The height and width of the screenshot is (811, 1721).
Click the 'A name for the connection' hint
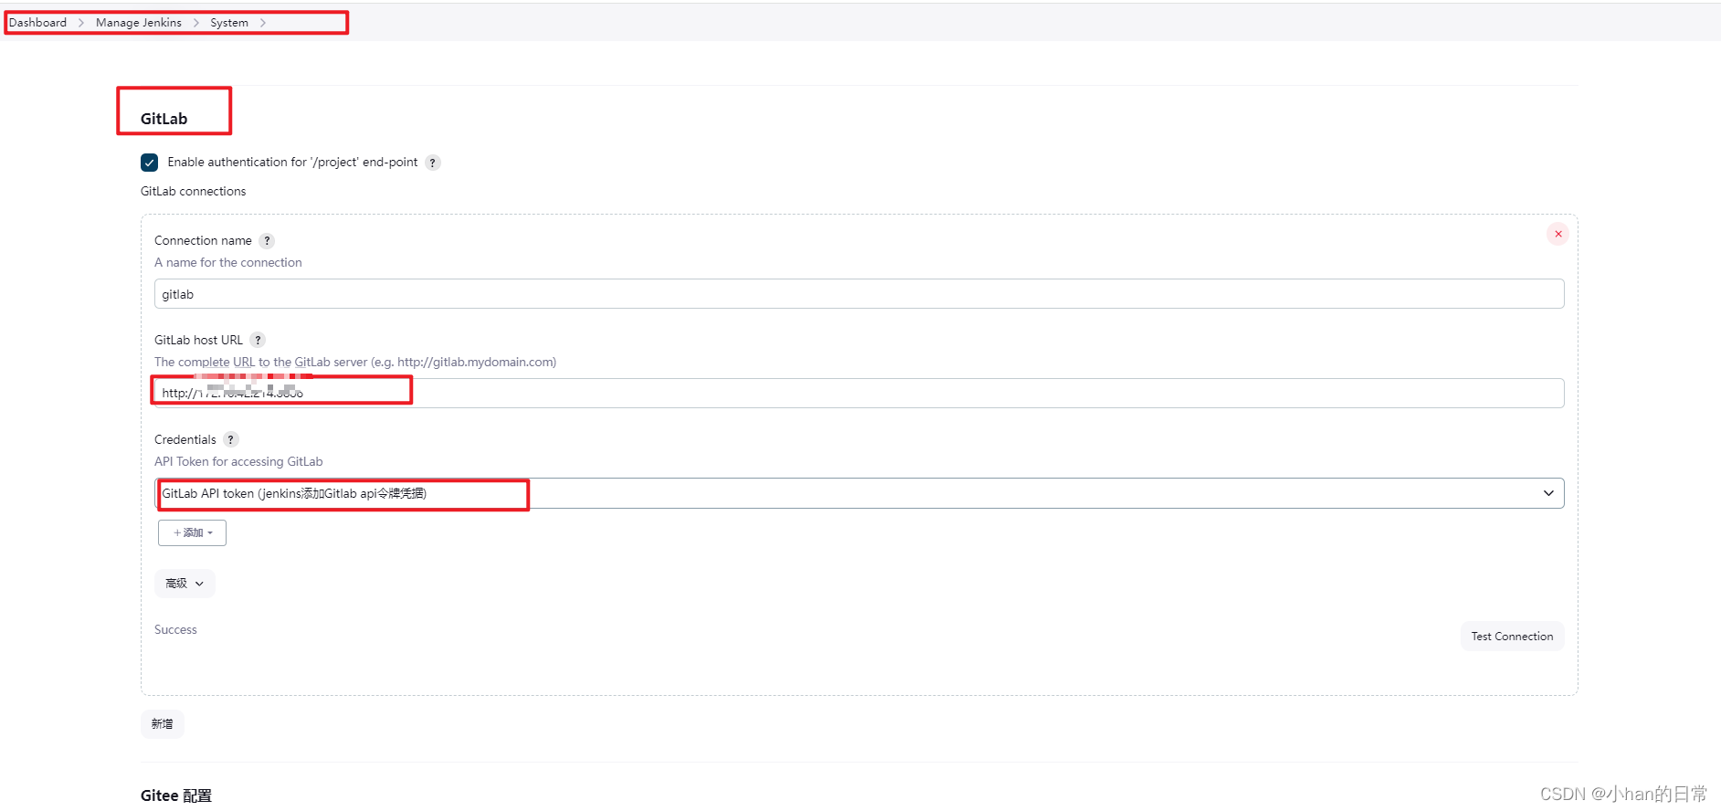[x=228, y=263]
